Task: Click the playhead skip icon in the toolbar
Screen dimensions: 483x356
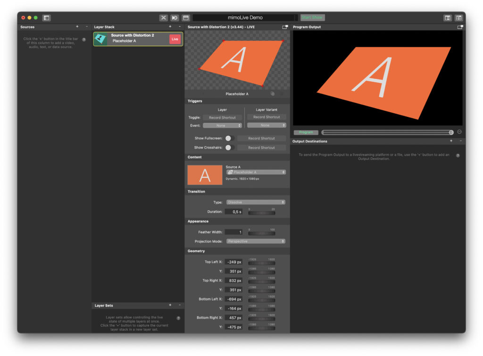Action: pos(174,17)
